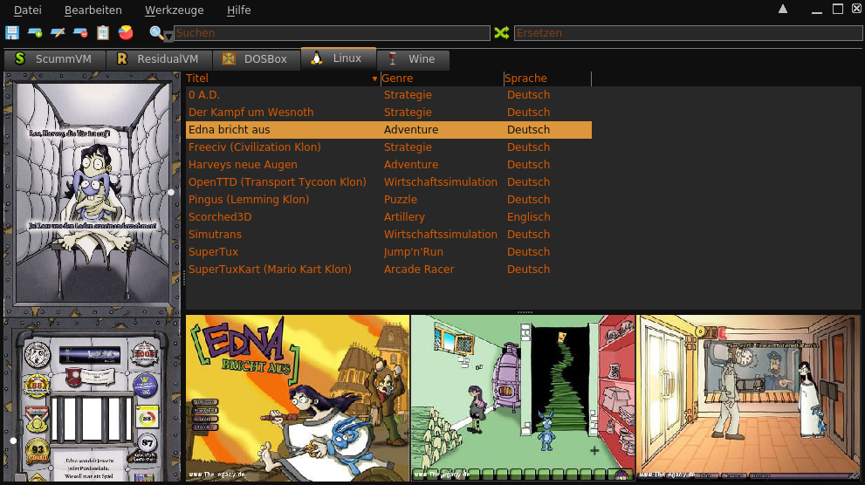Open the Werkzeuge menu
The height and width of the screenshot is (485, 865).
pos(174,10)
